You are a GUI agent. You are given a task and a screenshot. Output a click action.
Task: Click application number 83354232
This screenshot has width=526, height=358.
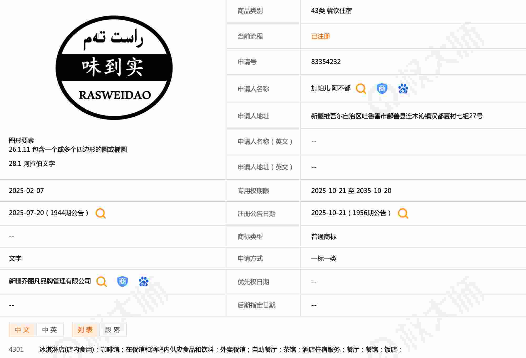(x=326, y=62)
